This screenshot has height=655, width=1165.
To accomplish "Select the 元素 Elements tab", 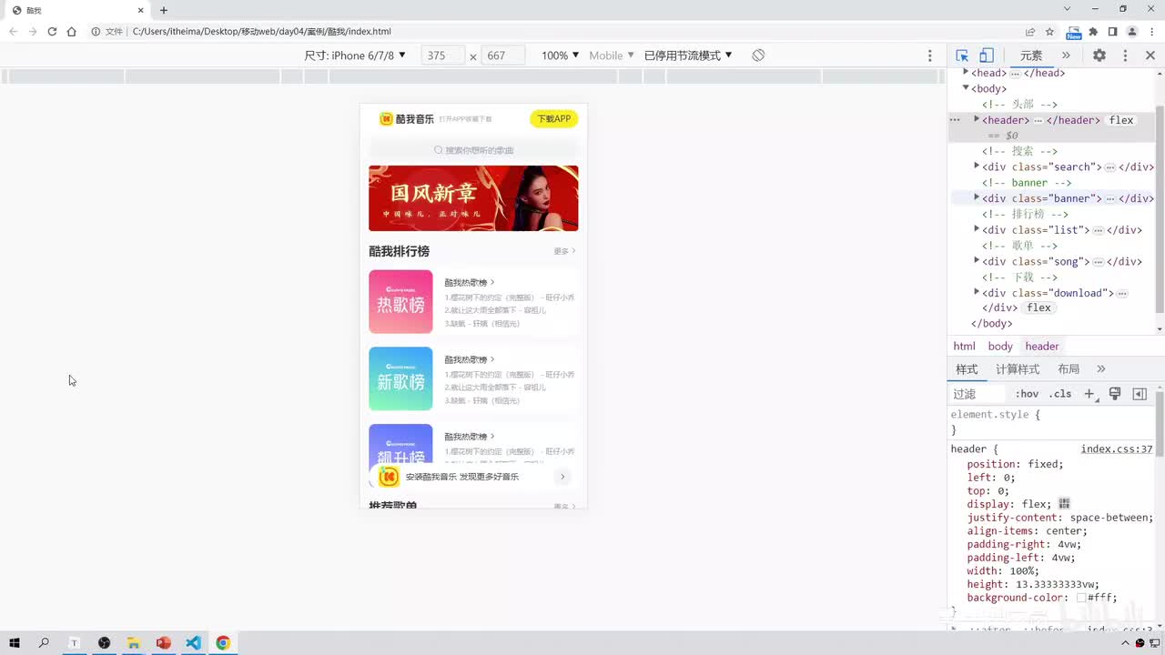I will tap(1031, 55).
